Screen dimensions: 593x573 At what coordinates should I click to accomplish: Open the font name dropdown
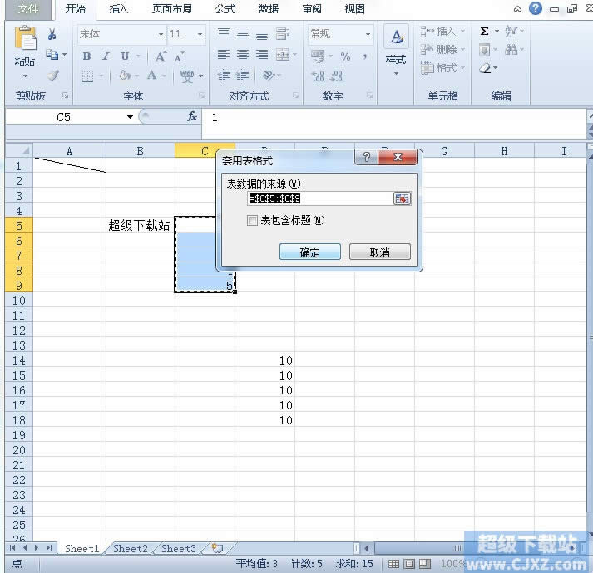click(161, 34)
